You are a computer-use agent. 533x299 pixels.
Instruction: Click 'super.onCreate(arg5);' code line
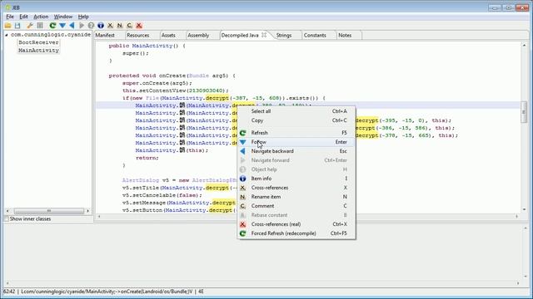(157, 83)
